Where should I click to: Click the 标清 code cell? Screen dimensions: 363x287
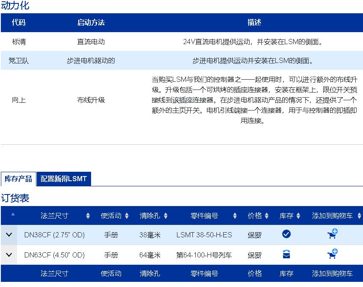[x=19, y=42]
